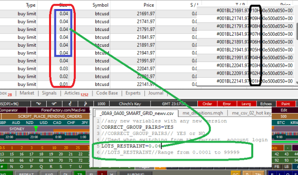The height and width of the screenshot is (175, 298).
Task: Select the CAD currency button
Action: 57,123
